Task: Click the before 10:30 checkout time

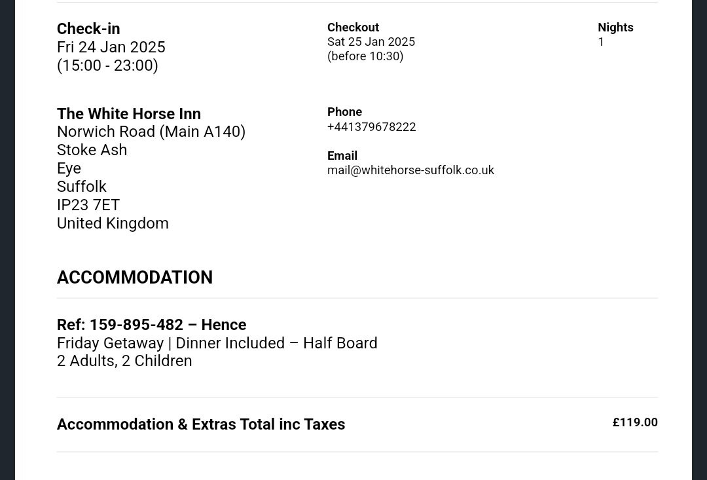Action: click(x=365, y=56)
